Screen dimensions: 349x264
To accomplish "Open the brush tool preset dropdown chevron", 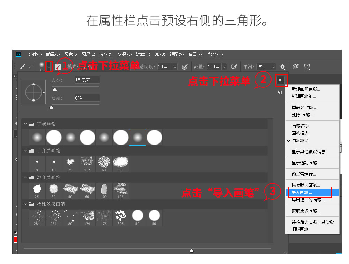I will (x=30, y=67).
